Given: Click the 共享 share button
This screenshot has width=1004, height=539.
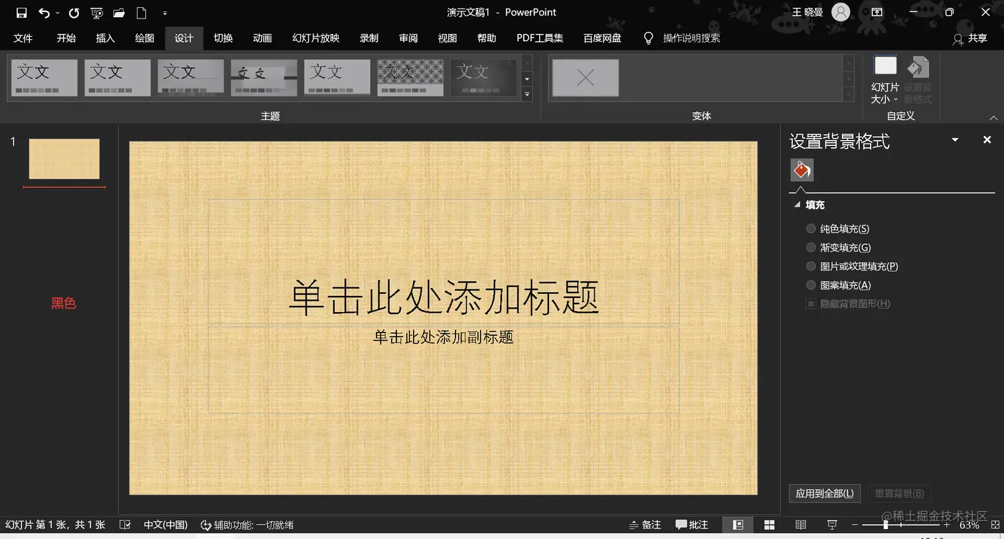Looking at the screenshot, I should [969, 38].
